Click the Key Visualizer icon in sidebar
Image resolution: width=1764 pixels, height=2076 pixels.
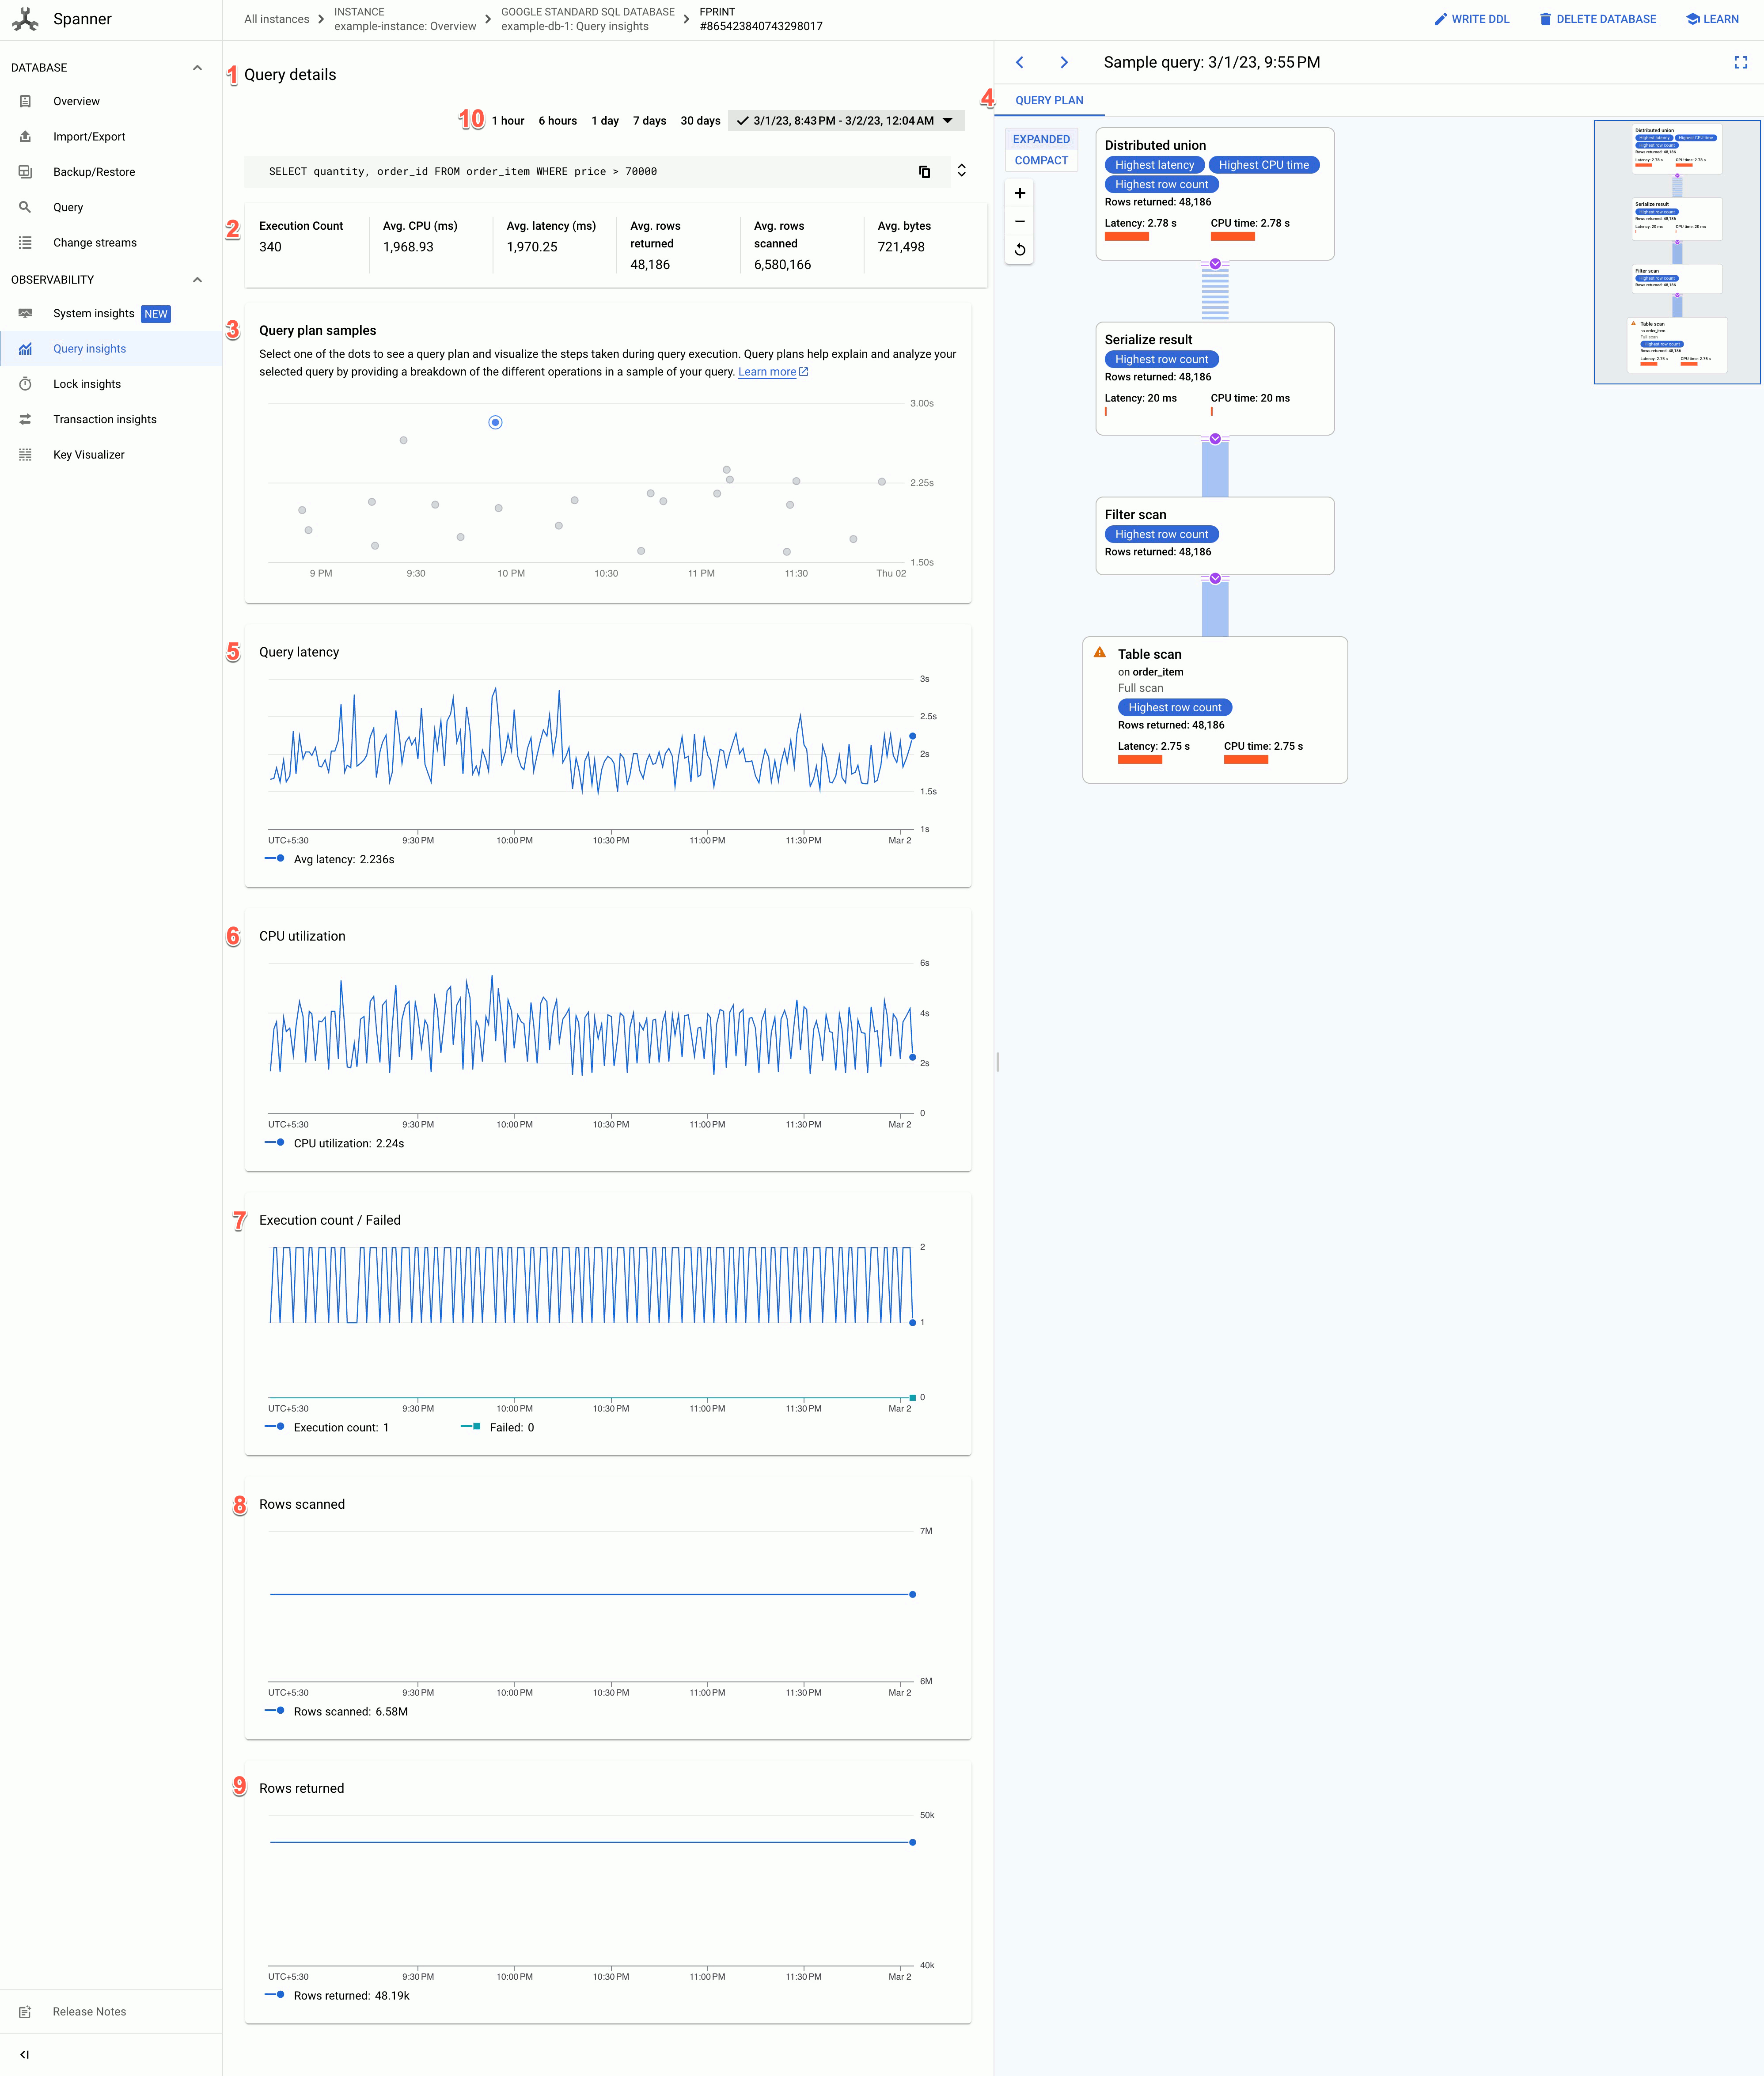[x=24, y=455]
